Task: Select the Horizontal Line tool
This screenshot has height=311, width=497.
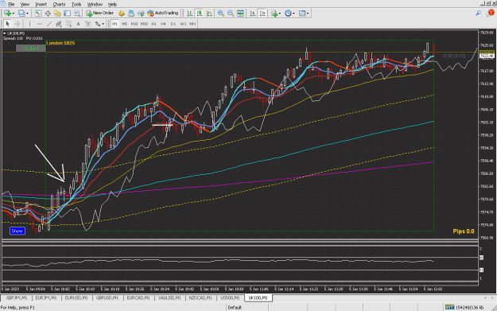Action: 39,24
